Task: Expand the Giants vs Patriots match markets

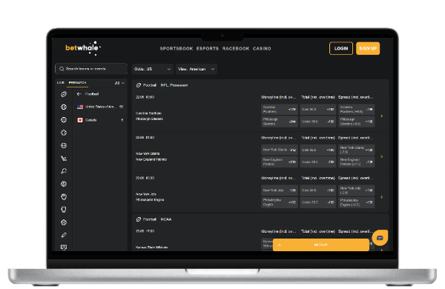Action: pos(382,156)
